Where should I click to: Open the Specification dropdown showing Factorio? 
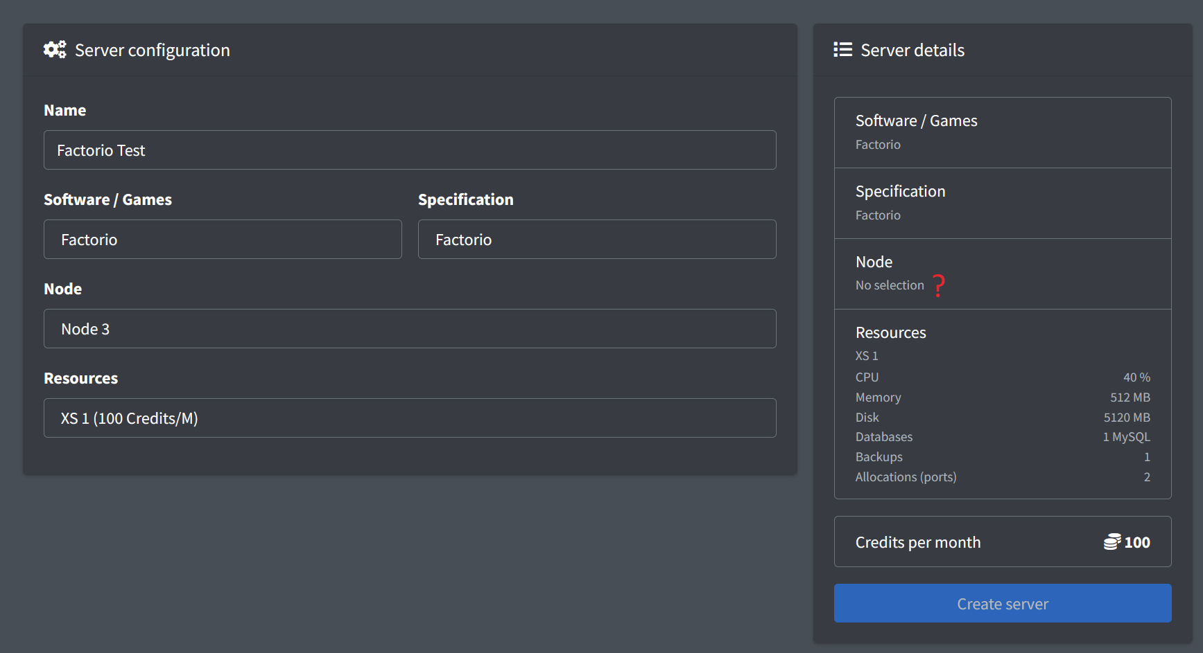[x=596, y=239]
